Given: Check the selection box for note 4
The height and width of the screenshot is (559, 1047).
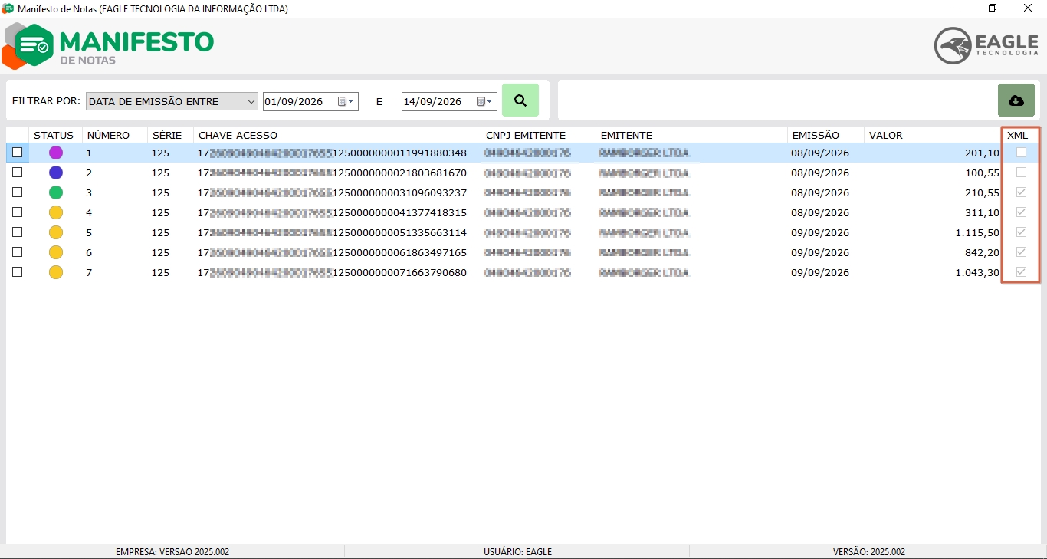Looking at the screenshot, I should point(18,212).
